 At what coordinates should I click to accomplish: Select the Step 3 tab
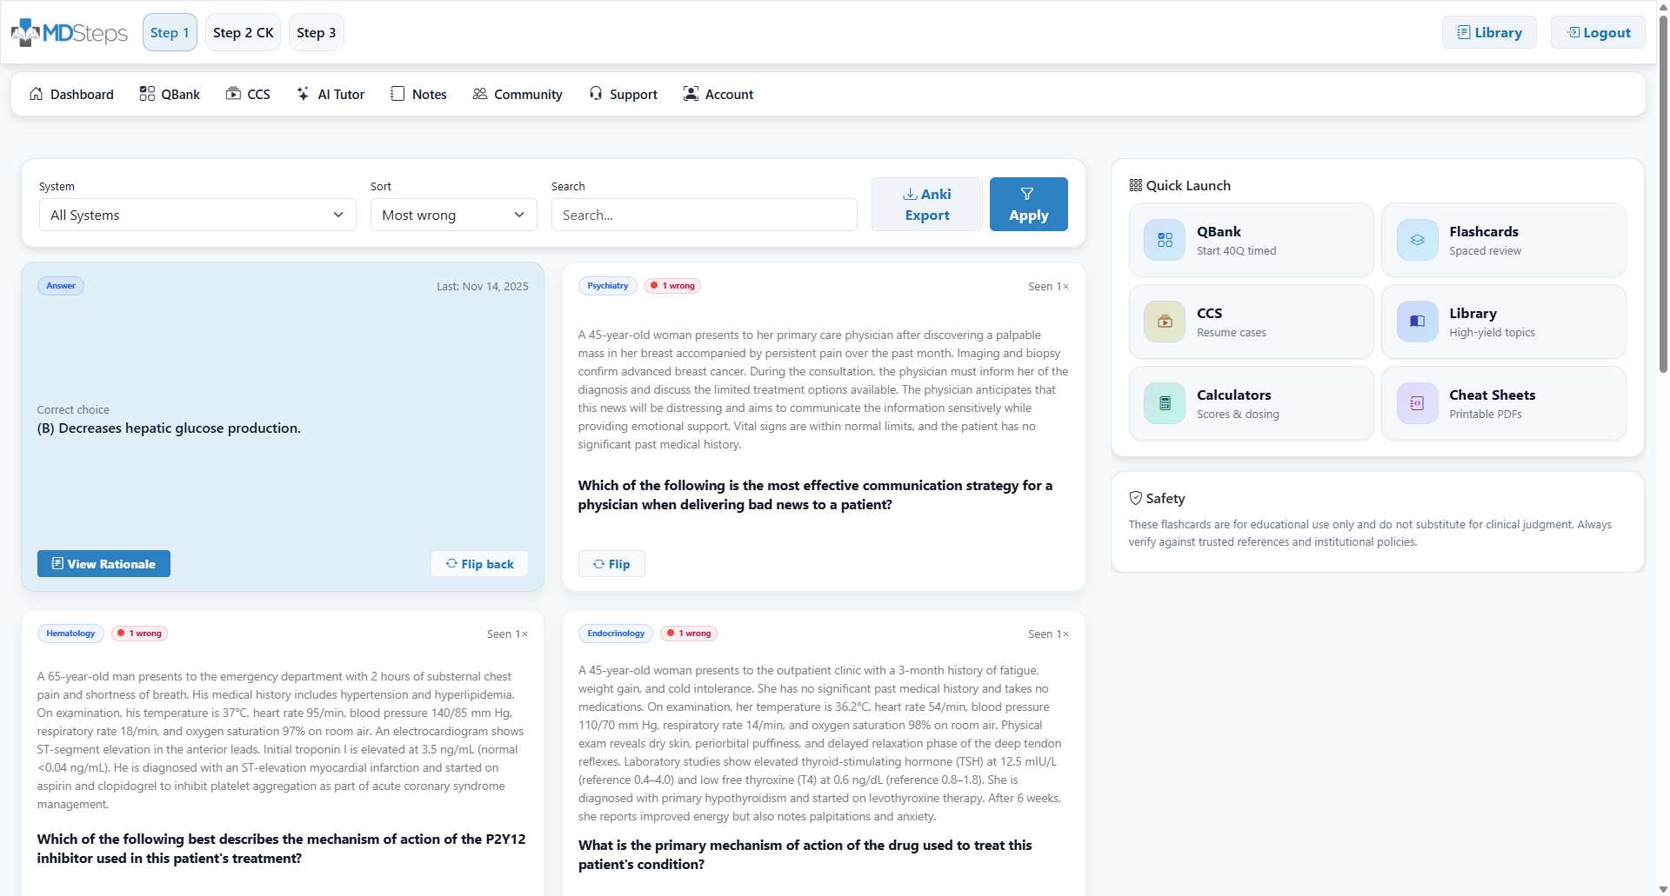316,33
